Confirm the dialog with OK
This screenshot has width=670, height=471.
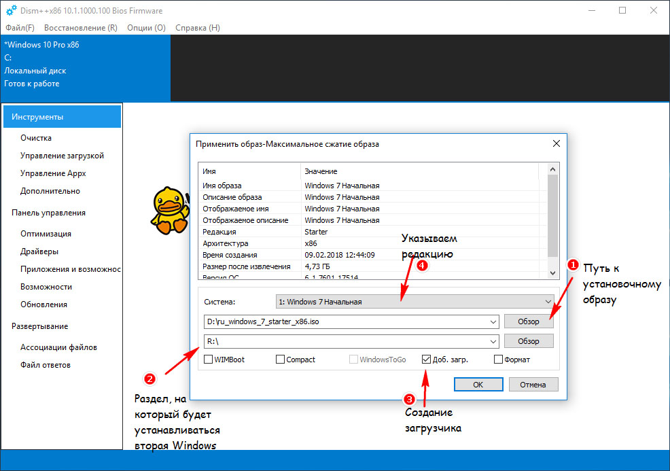[478, 384]
